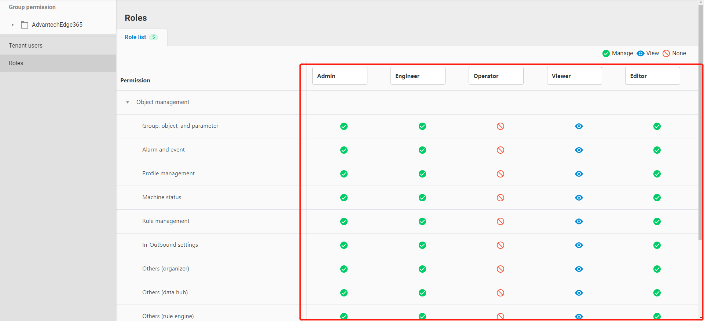704x321 pixels.
Task: Select the Roles sidebar item
Action: tap(16, 63)
